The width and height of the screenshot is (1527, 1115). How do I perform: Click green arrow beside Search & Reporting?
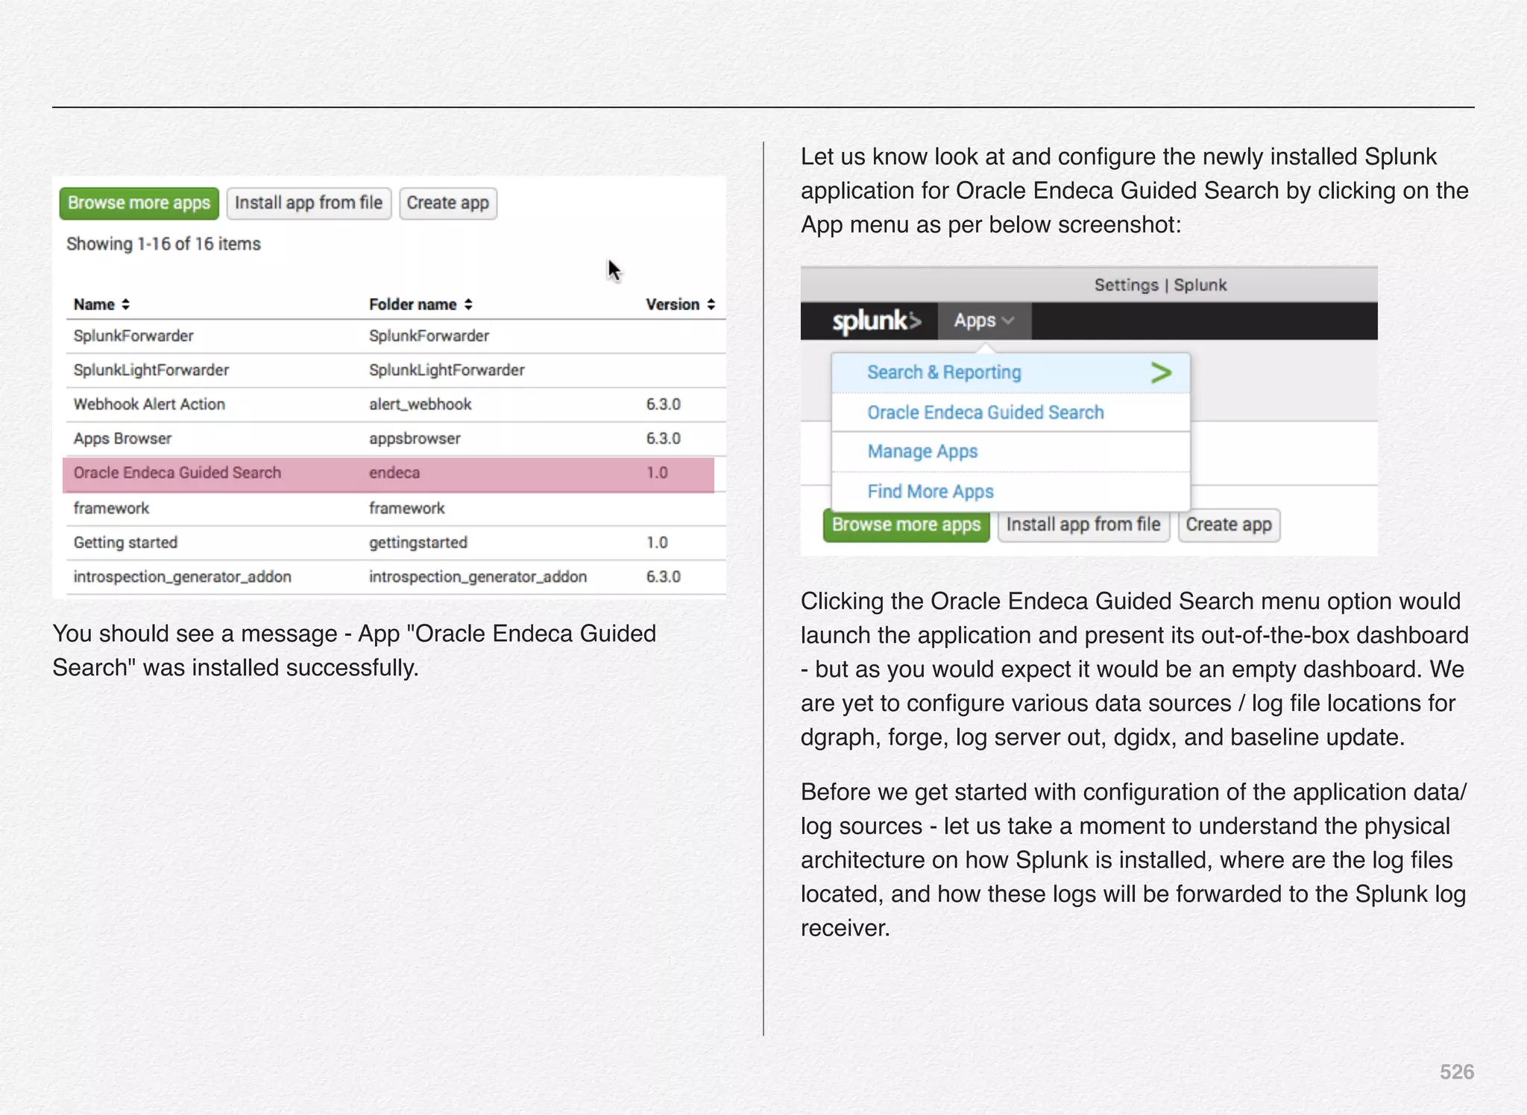pyautogui.click(x=1161, y=373)
